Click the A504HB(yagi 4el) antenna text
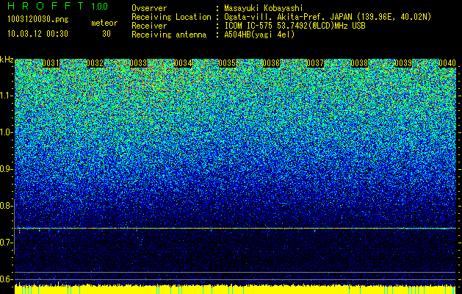Screen dimensions: 462x294 coord(259,35)
